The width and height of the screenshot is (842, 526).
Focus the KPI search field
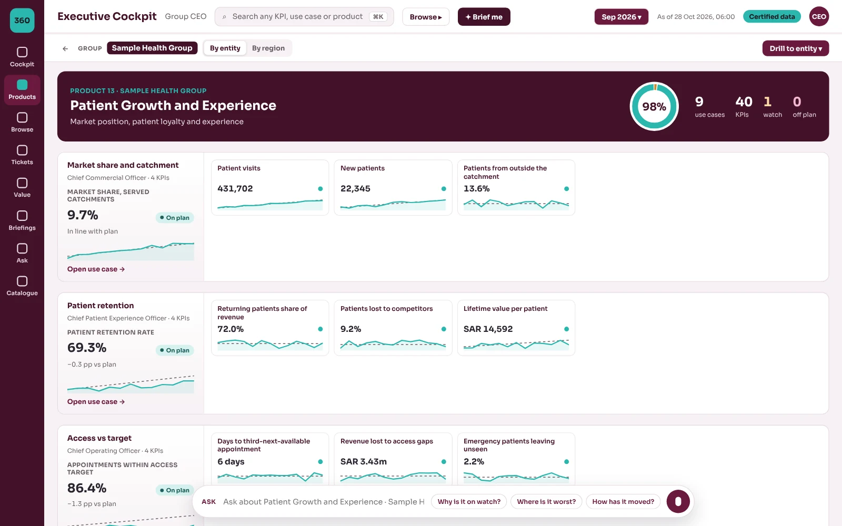304,17
